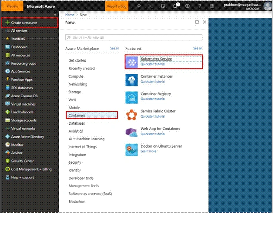Click the Report a bug button

(x=117, y=7)
